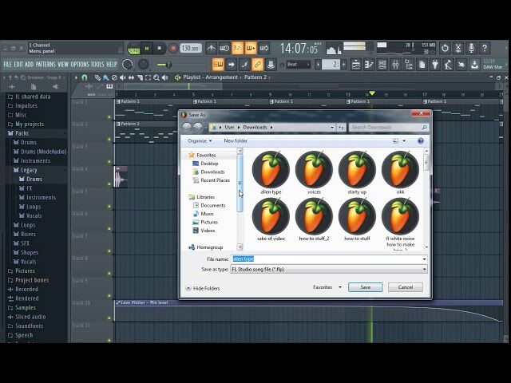Viewport: 511px width, 383px height.
Task: Click the File name input field
Action: click(327, 259)
